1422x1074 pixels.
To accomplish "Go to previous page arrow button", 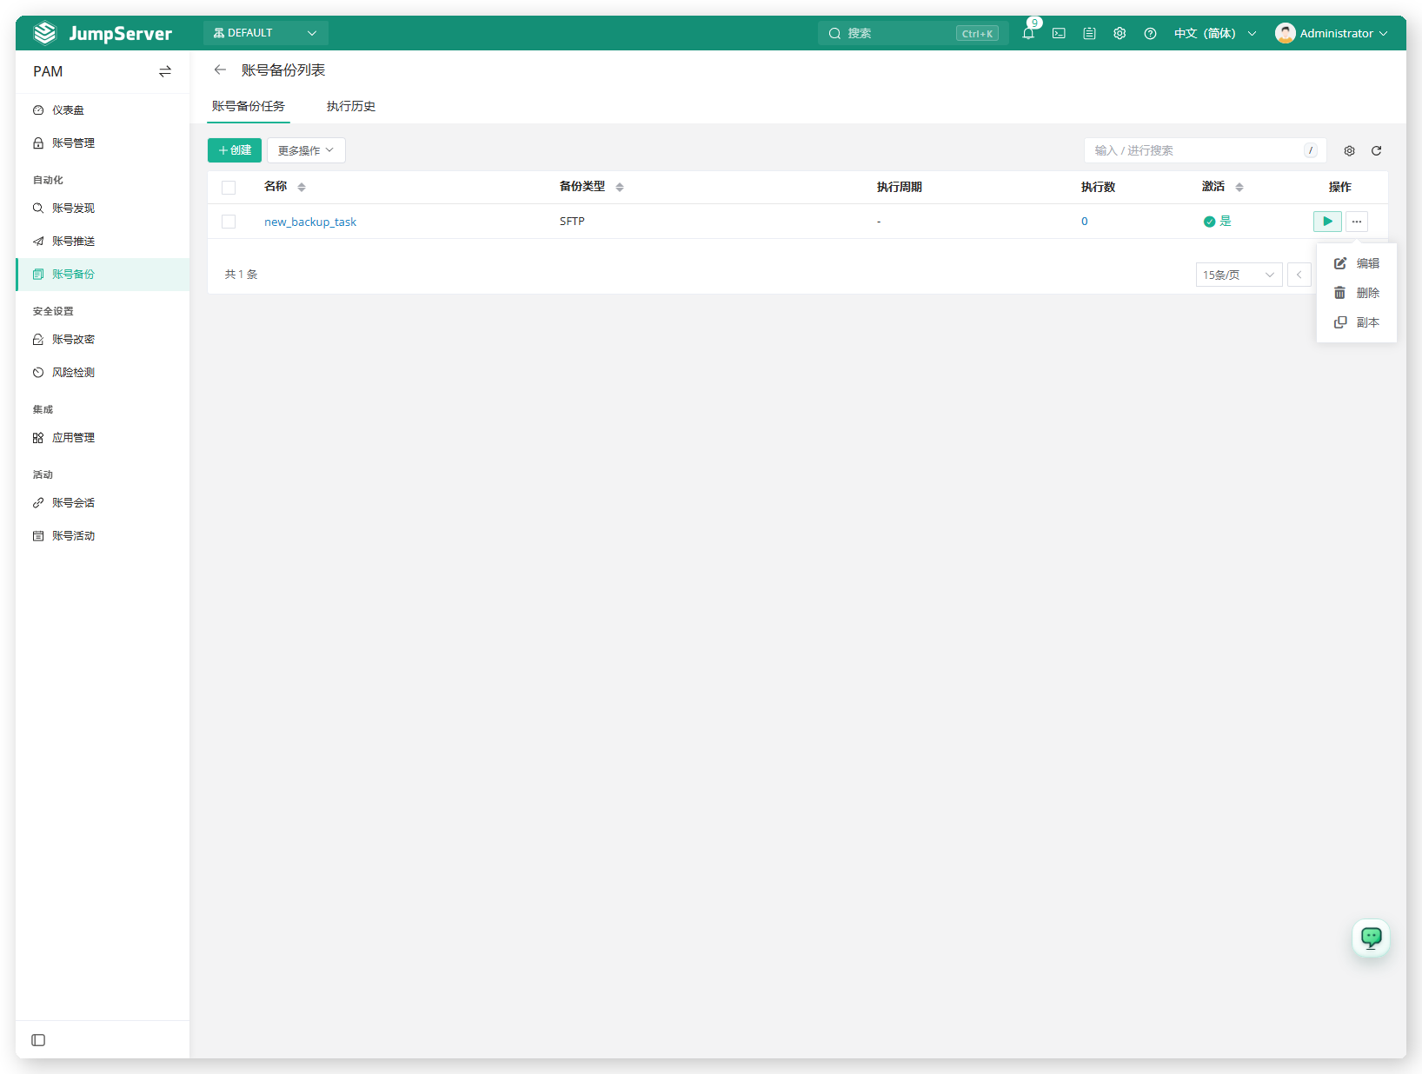I will click(x=1299, y=275).
